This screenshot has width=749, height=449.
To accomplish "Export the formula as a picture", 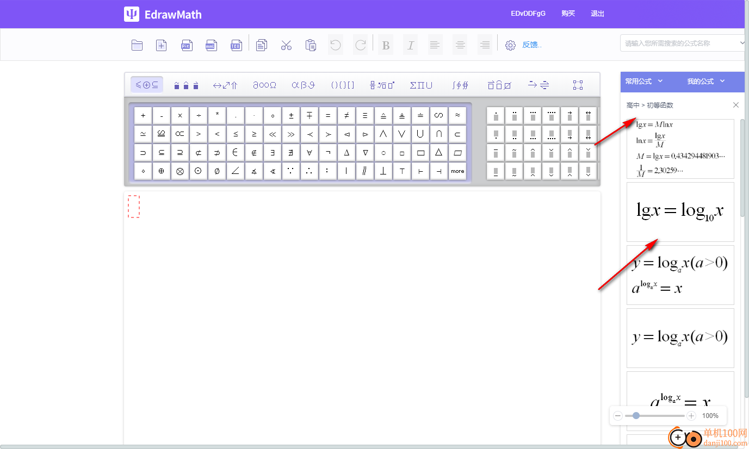I will [187, 45].
